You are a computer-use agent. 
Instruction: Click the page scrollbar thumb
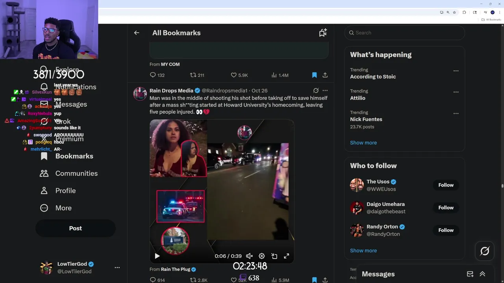502,186
